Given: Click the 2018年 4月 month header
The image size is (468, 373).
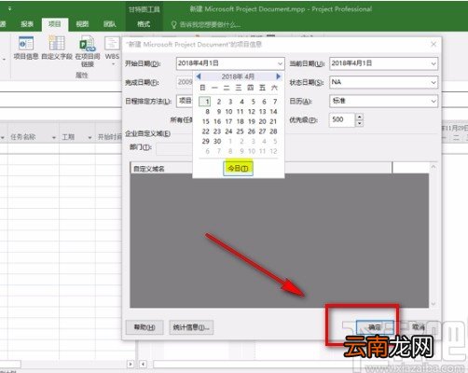Looking at the screenshot, I should [238, 76].
